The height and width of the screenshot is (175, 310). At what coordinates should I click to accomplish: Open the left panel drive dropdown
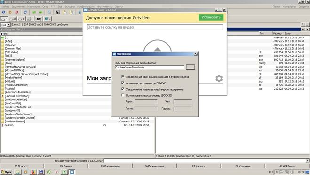[8, 25]
